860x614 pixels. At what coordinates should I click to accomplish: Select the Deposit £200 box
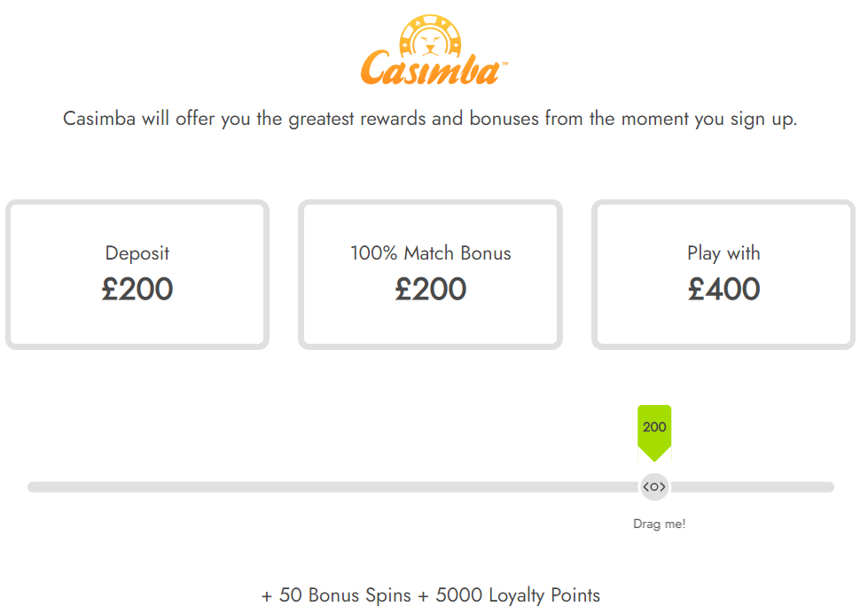pyautogui.click(x=137, y=275)
